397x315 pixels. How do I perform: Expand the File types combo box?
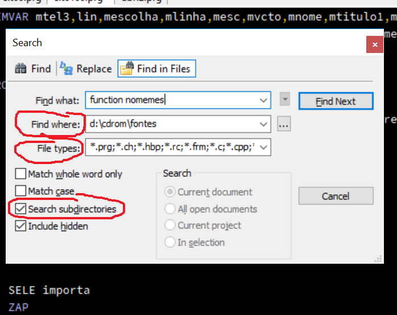tap(263, 148)
